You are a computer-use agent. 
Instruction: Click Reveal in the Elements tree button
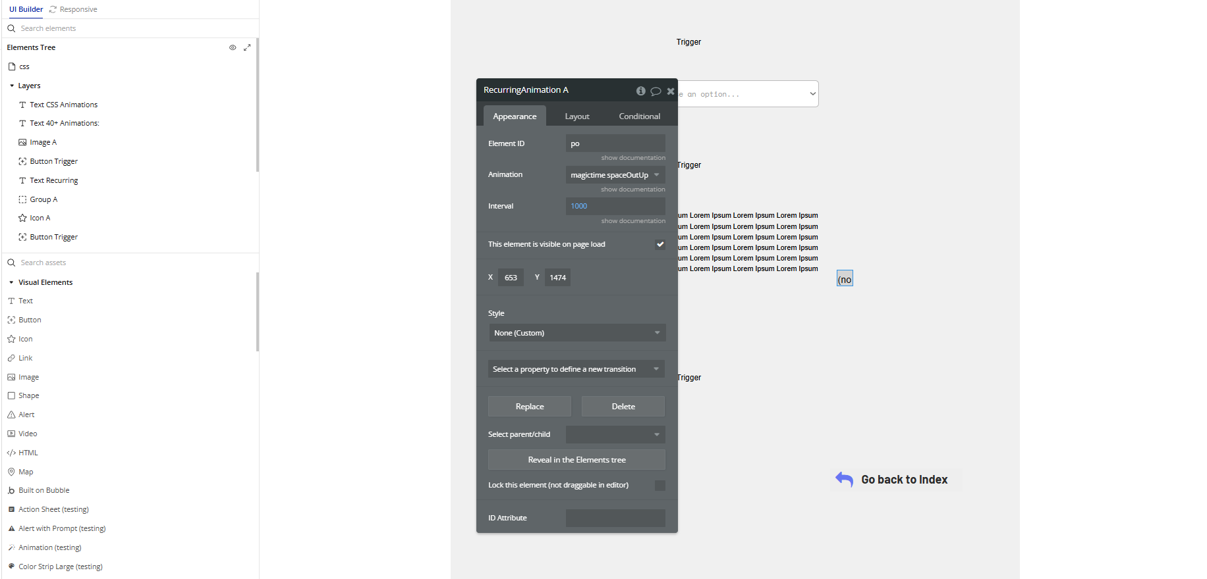576,460
